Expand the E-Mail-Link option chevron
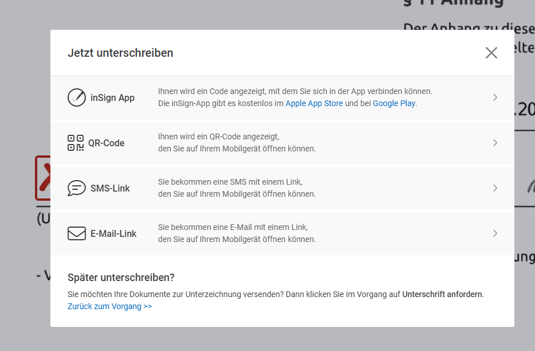Screen dimensions: 535x351 coord(495,233)
